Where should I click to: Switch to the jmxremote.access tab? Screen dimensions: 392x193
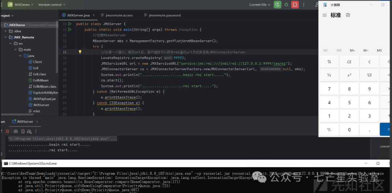click(x=117, y=15)
